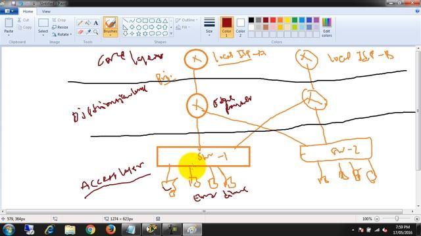Choose the Oval callout shape
This screenshot has width=421, height=236.
click(159, 33)
